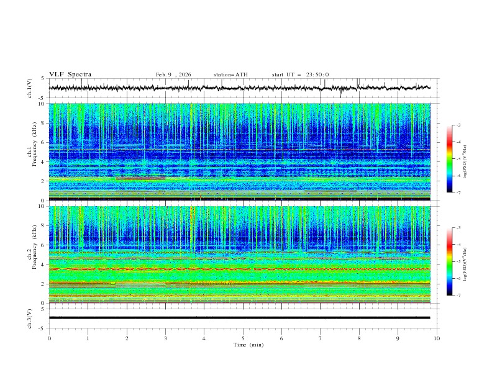Click the "7" minute tick on time axis
The height and width of the screenshot is (380, 492).
pyautogui.click(x=321, y=338)
